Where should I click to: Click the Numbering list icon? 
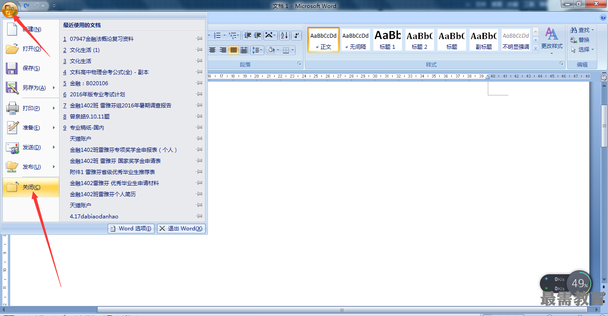[217, 35]
